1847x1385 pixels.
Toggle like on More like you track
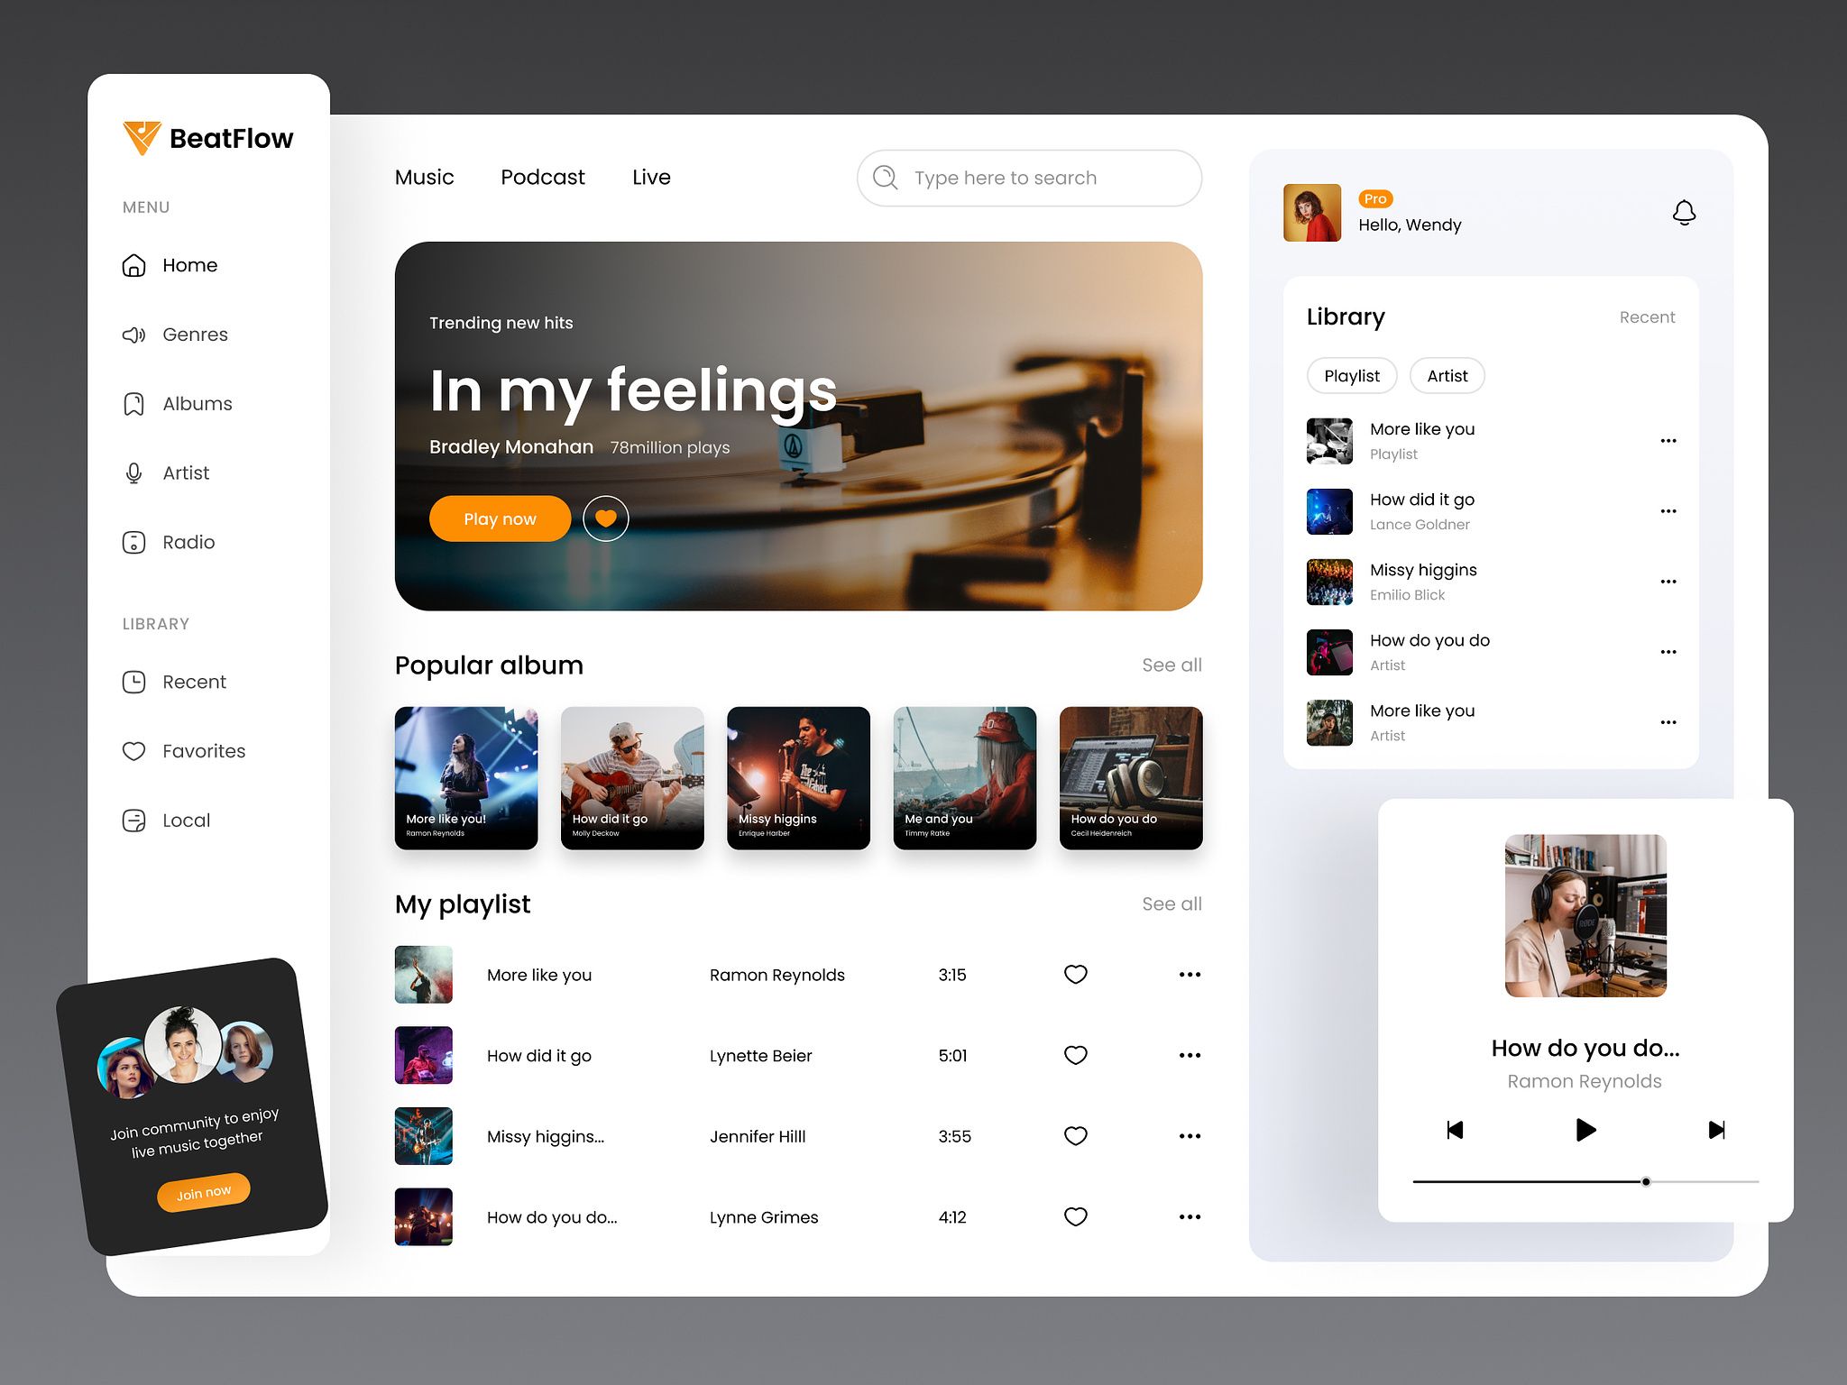coord(1075,975)
